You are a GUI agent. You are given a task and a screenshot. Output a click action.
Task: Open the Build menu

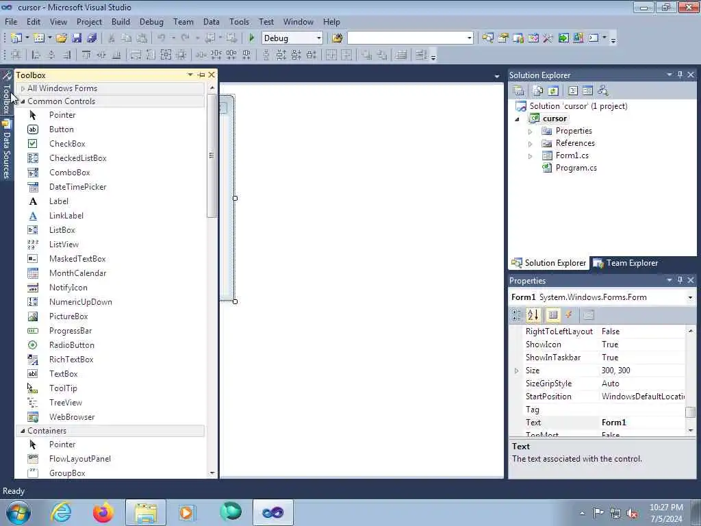click(x=120, y=22)
